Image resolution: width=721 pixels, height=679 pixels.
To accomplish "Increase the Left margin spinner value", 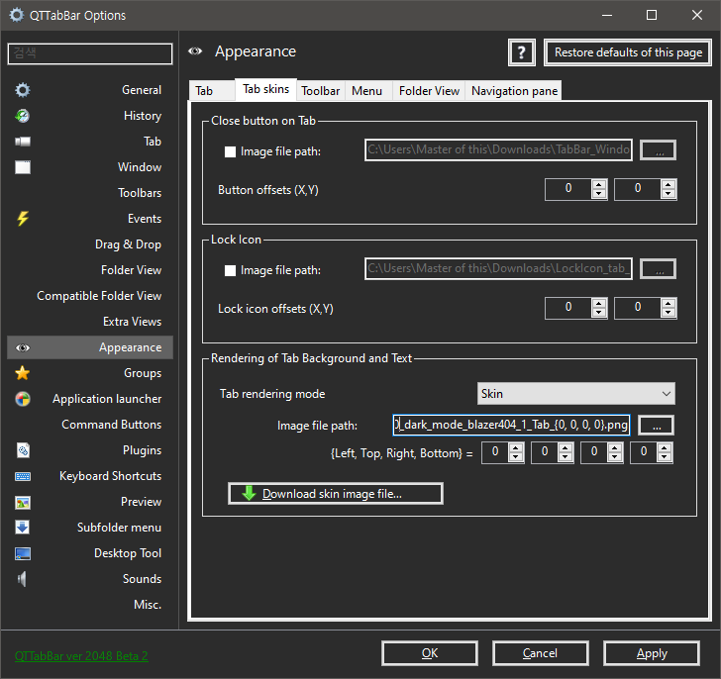I will click(516, 448).
